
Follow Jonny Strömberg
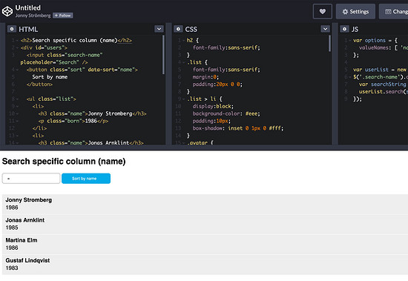63,16
